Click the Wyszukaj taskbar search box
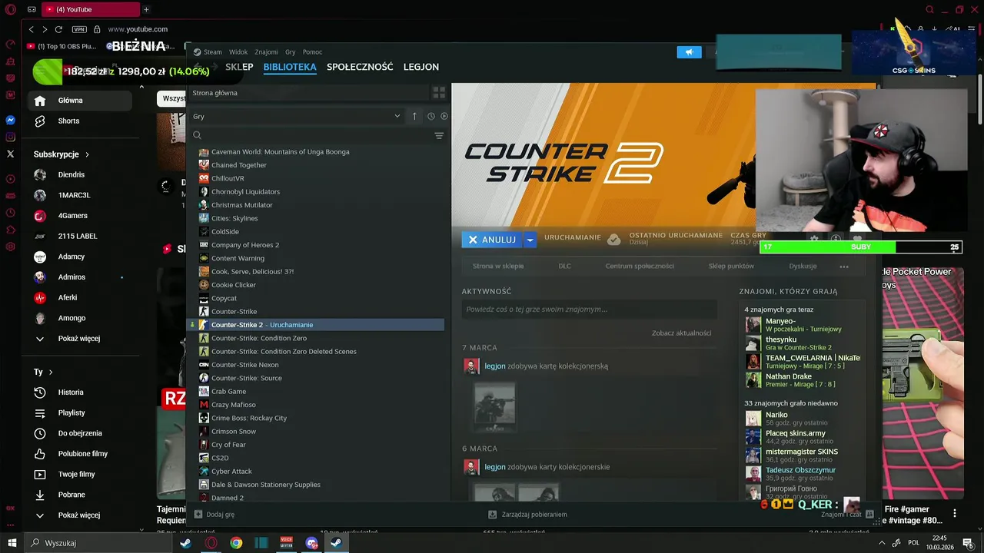 click(x=98, y=543)
